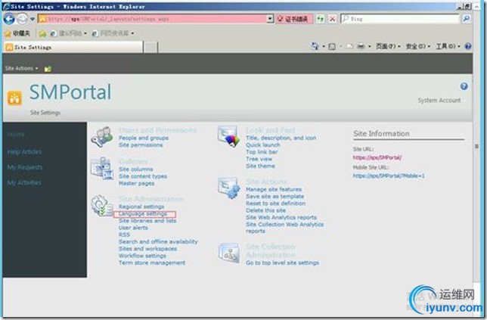This screenshot has width=487, height=320.
Task: Open Workflow settings link
Action: point(142,256)
